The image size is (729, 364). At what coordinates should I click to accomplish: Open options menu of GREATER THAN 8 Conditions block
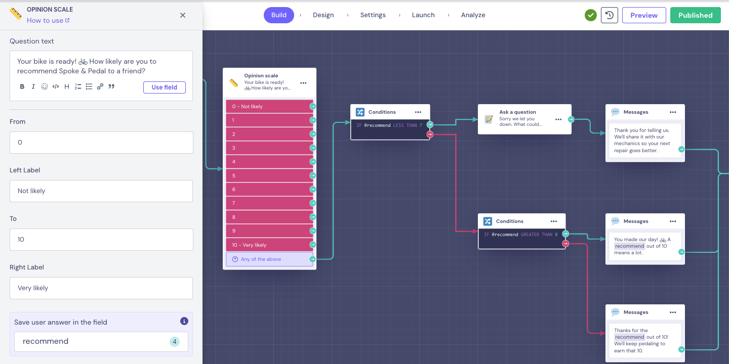coord(554,221)
